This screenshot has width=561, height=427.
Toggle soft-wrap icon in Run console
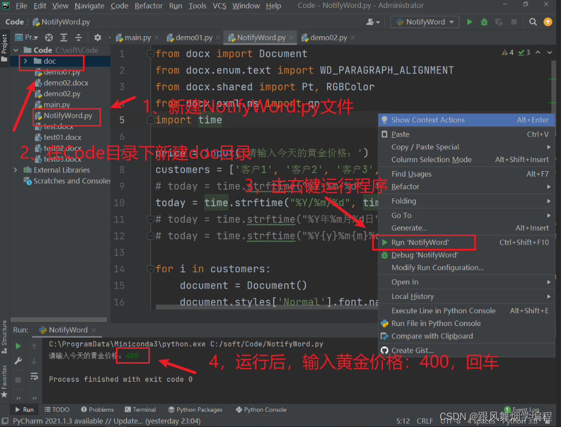[34, 376]
